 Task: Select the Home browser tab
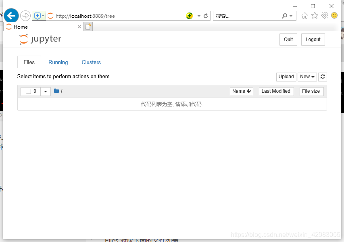44,27
